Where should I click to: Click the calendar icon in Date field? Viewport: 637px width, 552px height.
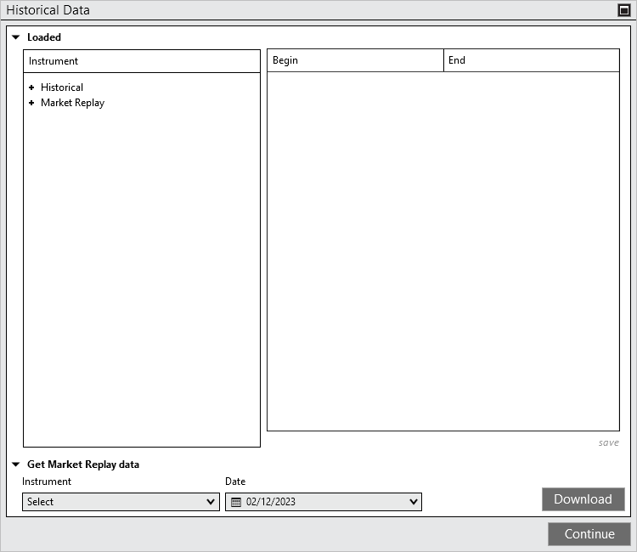(x=236, y=502)
